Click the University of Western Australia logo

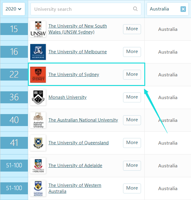(38, 188)
